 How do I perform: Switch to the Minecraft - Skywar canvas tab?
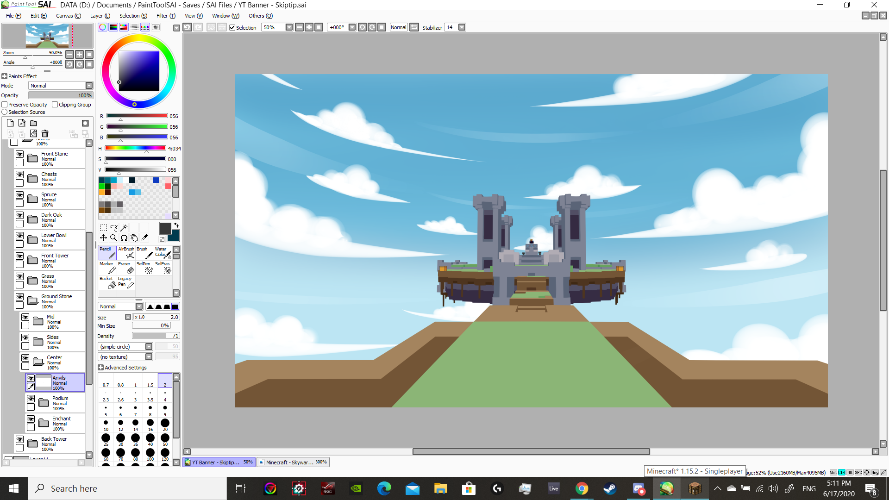pyautogui.click(x=293, y=462)
